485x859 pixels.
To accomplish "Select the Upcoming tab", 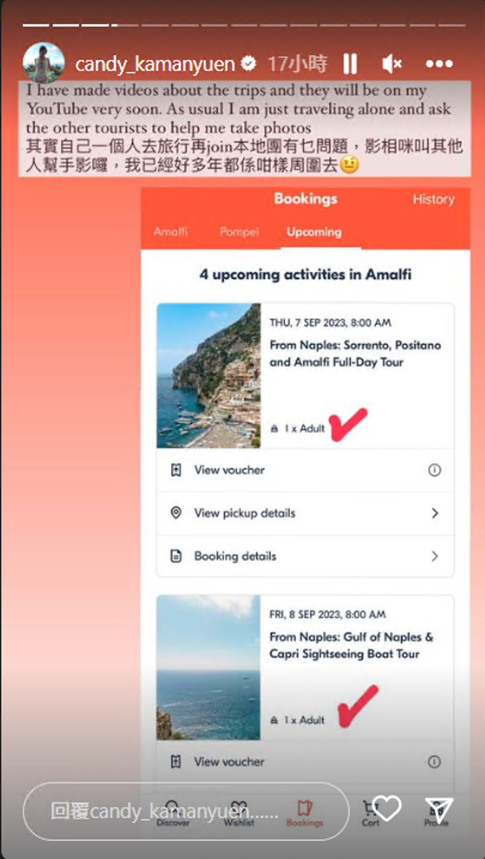I will (314, 232).
